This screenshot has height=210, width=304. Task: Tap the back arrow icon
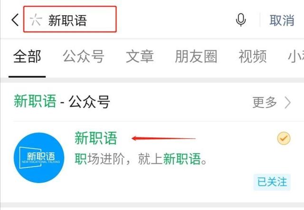coord(15,20)
